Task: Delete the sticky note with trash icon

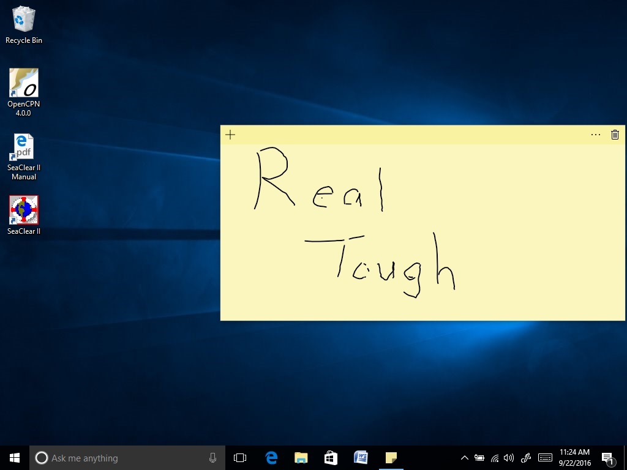Action: click(615, 135)
